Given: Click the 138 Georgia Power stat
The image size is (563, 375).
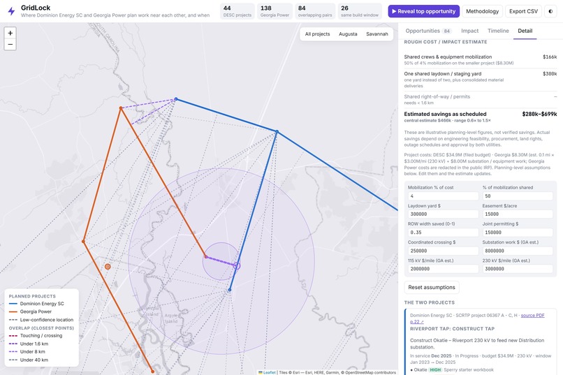Looking at the screenshot, I should click(x=275, y=11).
